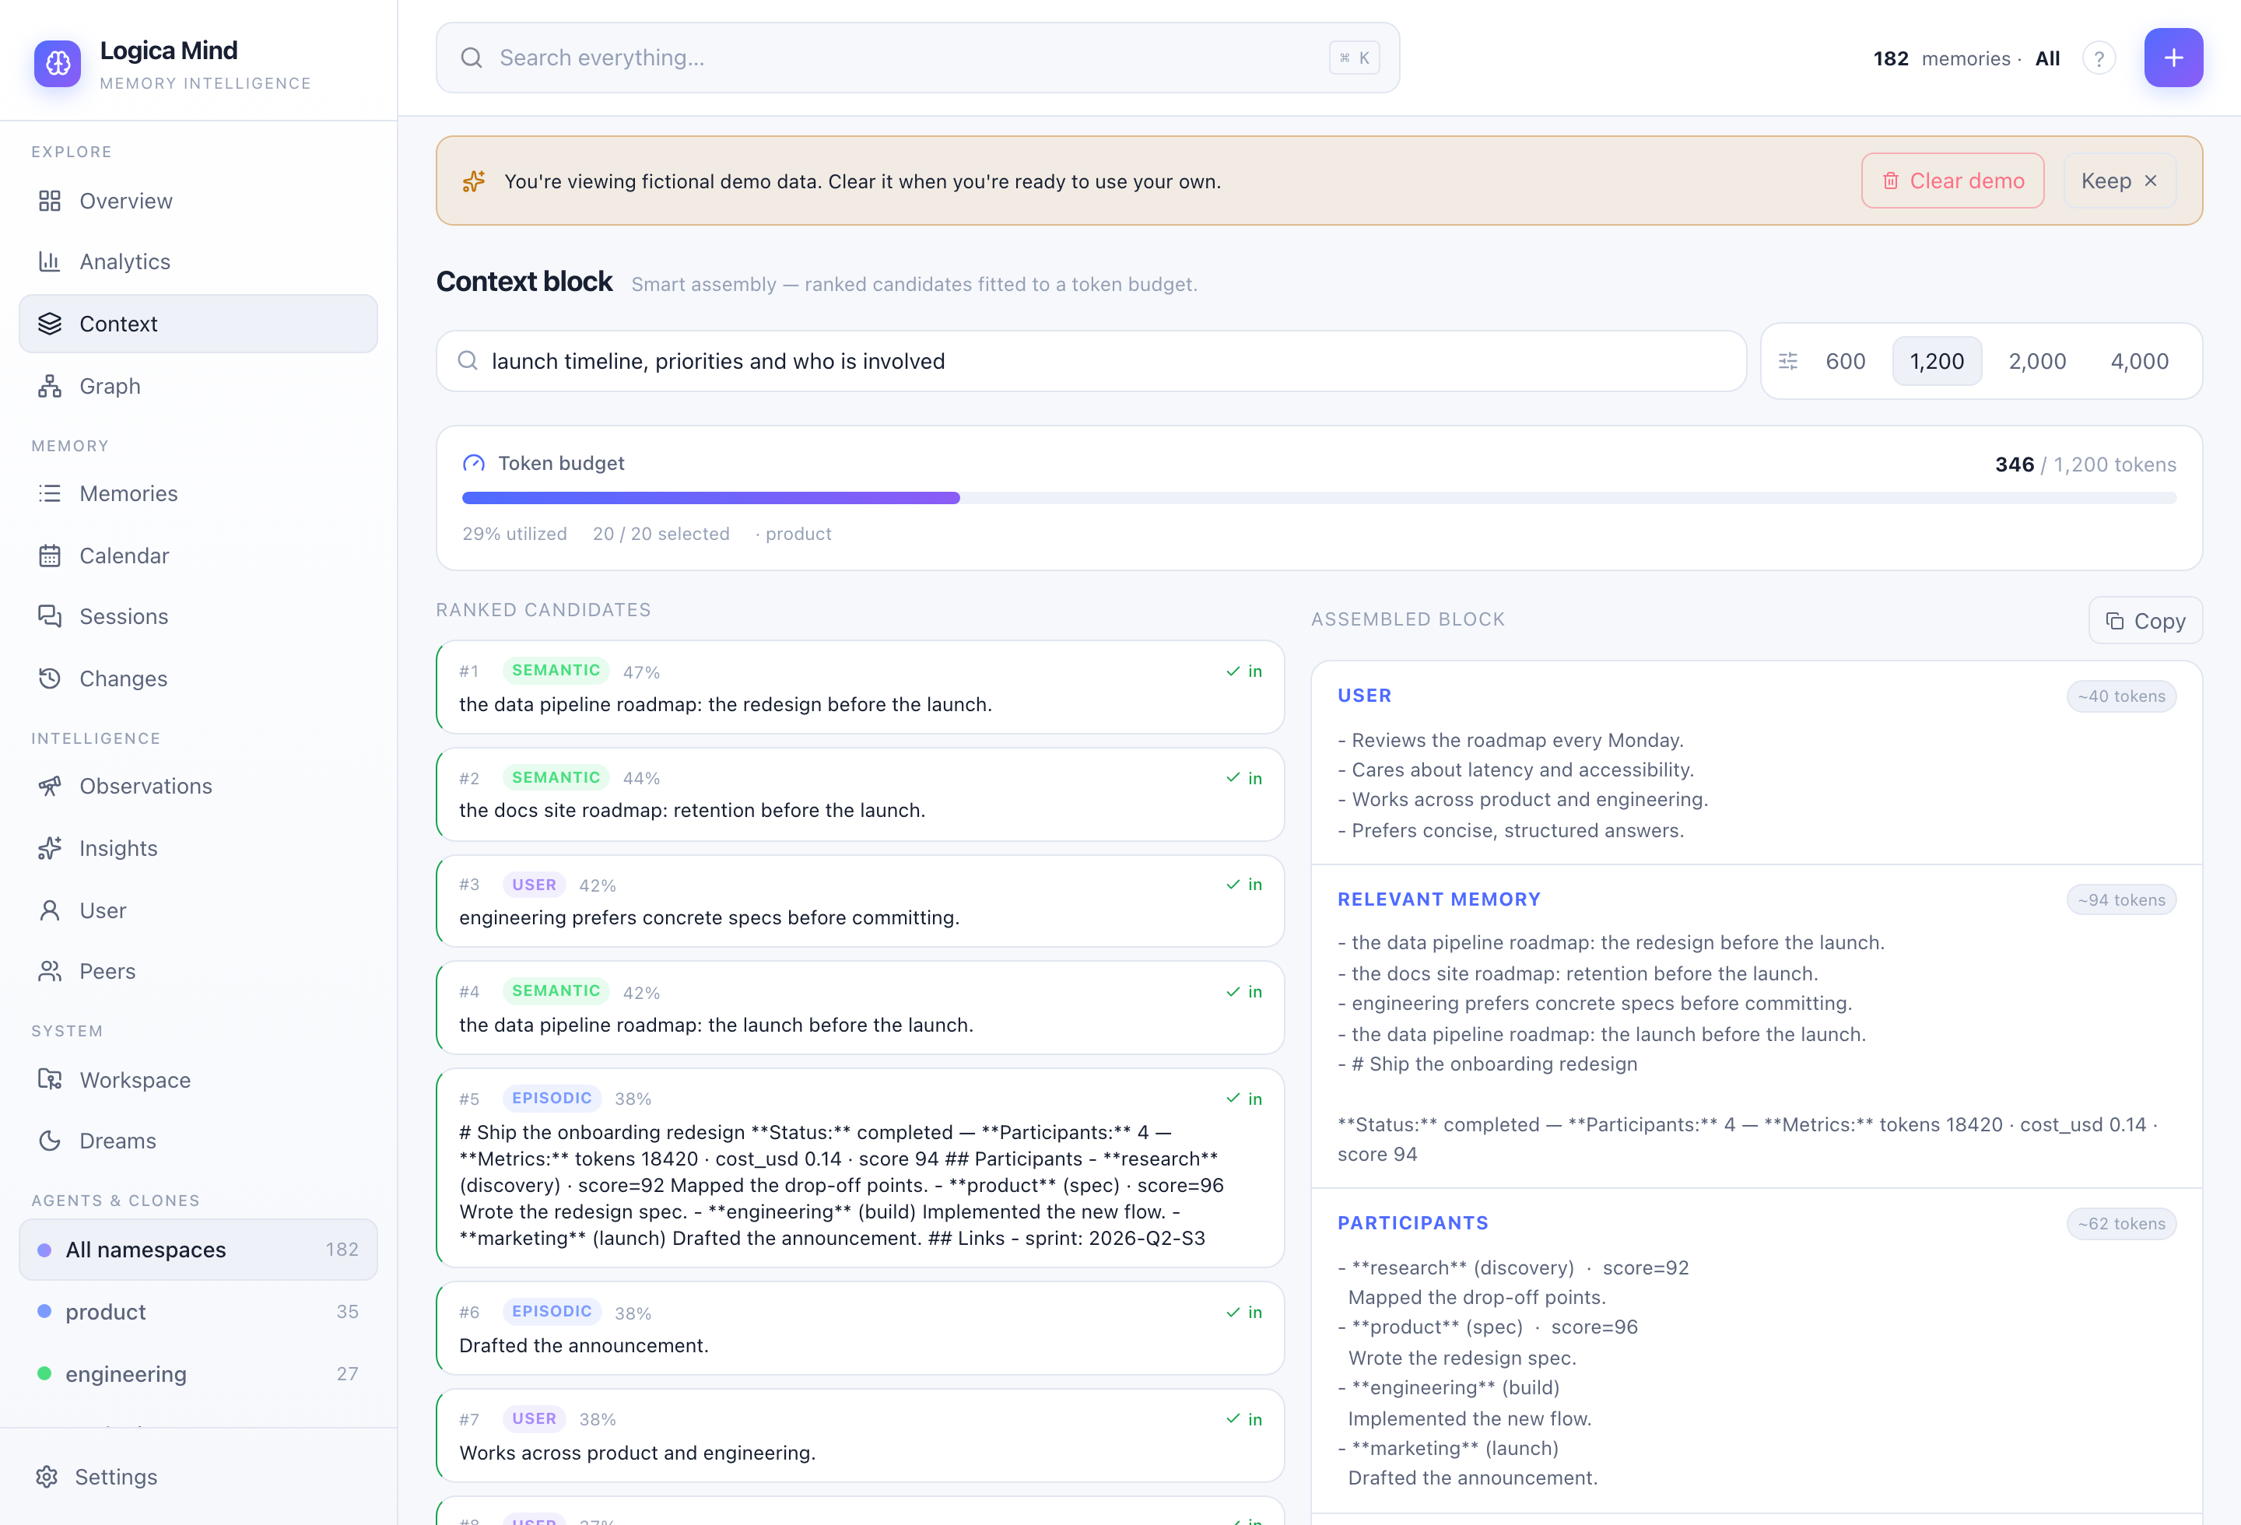Click the launch timeline query field

[1092, 362]
